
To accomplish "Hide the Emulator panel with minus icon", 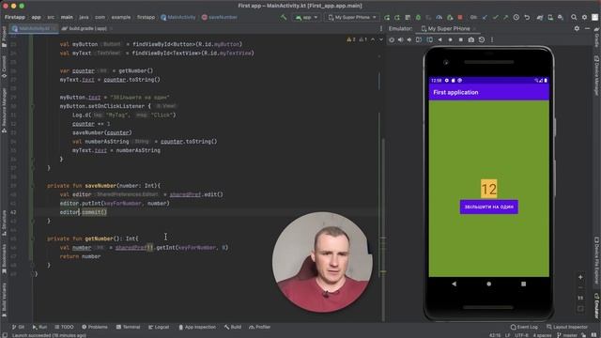I will click(x=587, y=28).
